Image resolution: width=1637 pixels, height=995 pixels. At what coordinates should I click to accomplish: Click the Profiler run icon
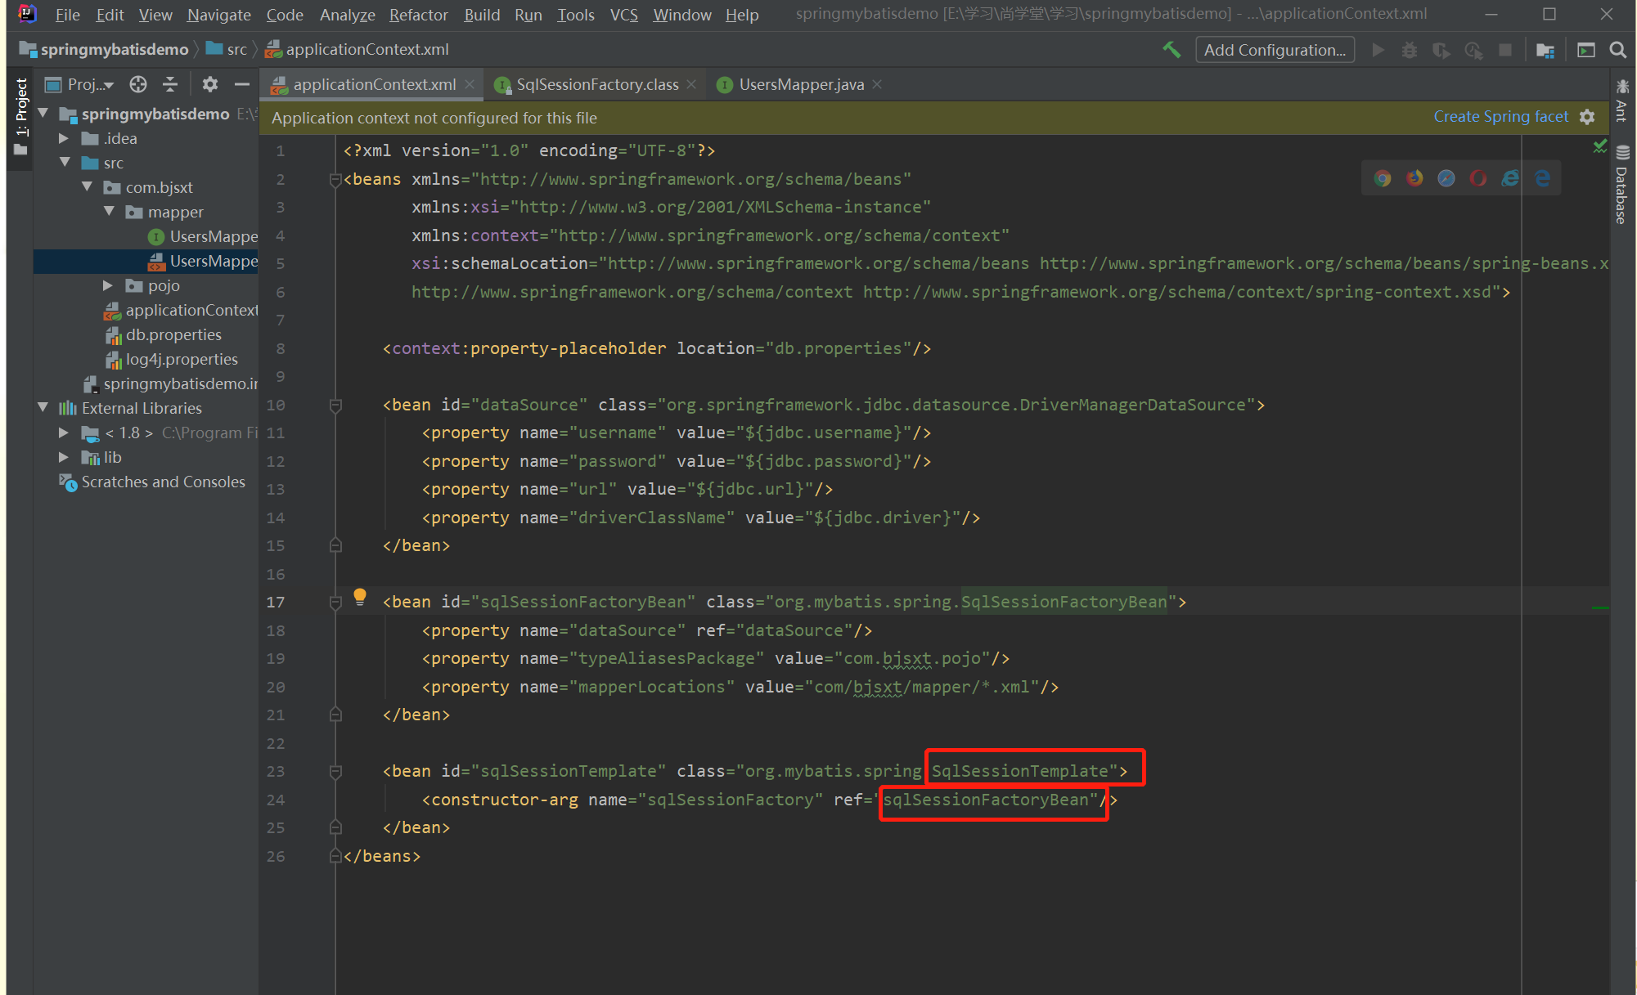click(x=1473, y=50)
